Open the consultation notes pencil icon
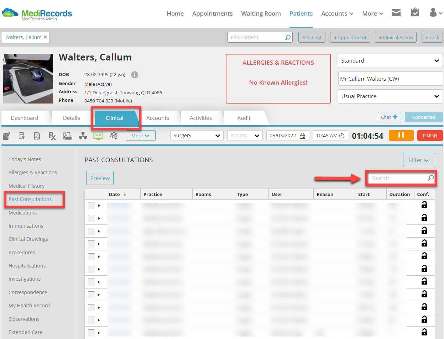Image resolution: width=444 pixels, height=339 pixels. pyautogui.click(x=6, y=136)
